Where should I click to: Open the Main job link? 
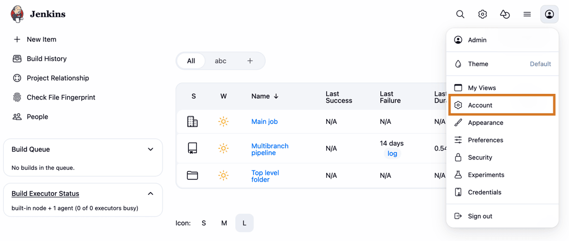coord(264,122)
